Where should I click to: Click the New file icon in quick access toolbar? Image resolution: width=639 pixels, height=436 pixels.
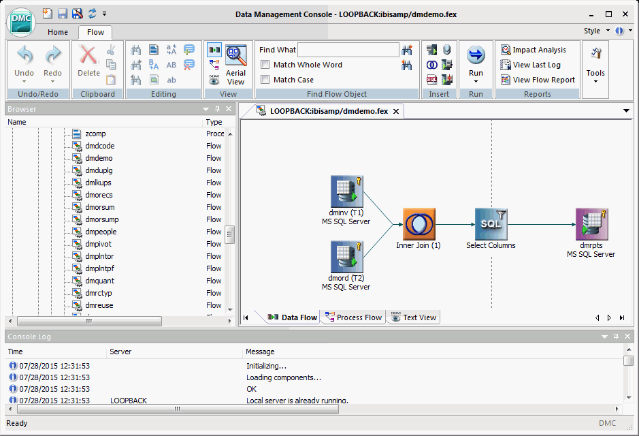(x=48, y=14)
